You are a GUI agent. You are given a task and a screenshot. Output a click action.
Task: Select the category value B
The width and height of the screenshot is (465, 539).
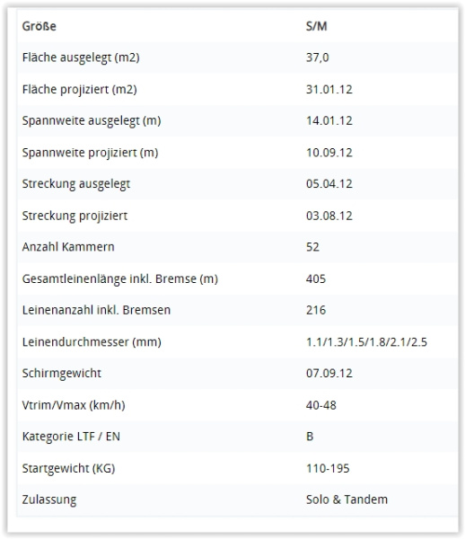tap(310, 437)
